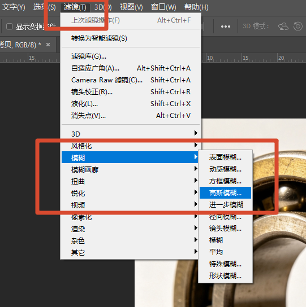Select 高斯模糊...
Screen dimensions: 306x307
tap(225, 193)
